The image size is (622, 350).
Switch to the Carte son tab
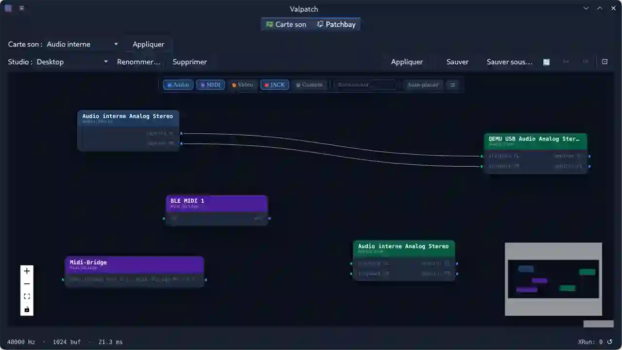[286, 24]
